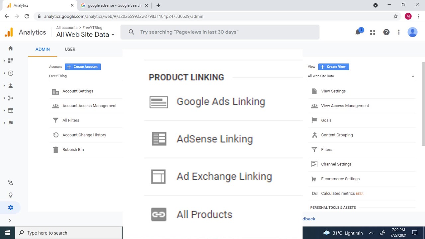Open notifications bell icon
The width and height of the screenshot is (425, 239).
[358, 32]
